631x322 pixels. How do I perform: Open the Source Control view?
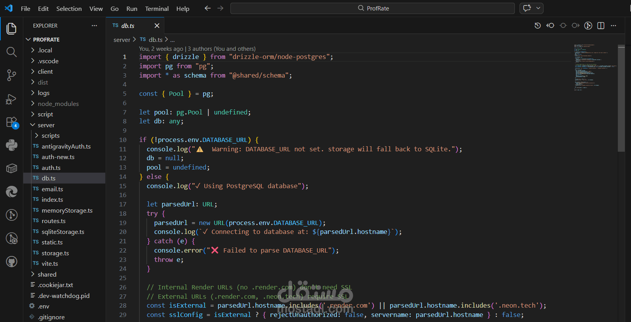pyautogui.click(x=11, y=75)
